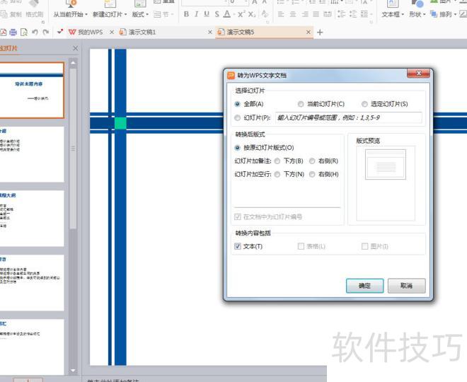
Task: Close the 演示文稿5 tab
Action: (x=309, y=32)
